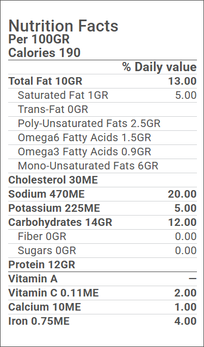Click the Vitamin A dash value
Image resolution: width=204 pixels, height=347 pixels.
tap(193, 279)
